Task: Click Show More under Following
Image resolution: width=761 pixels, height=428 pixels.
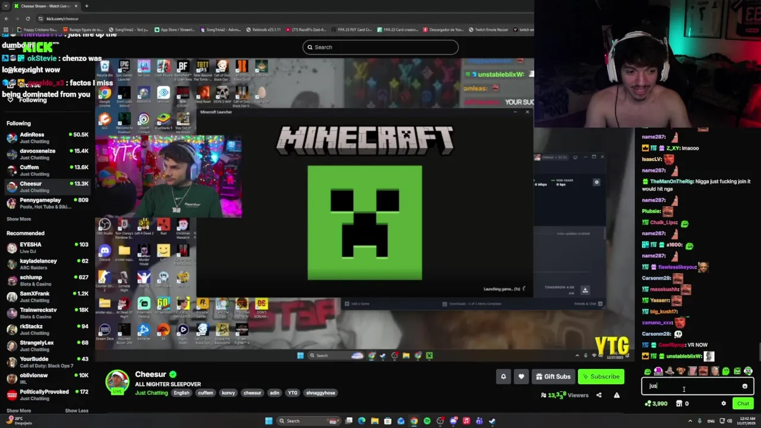Action: coord(18,219)
